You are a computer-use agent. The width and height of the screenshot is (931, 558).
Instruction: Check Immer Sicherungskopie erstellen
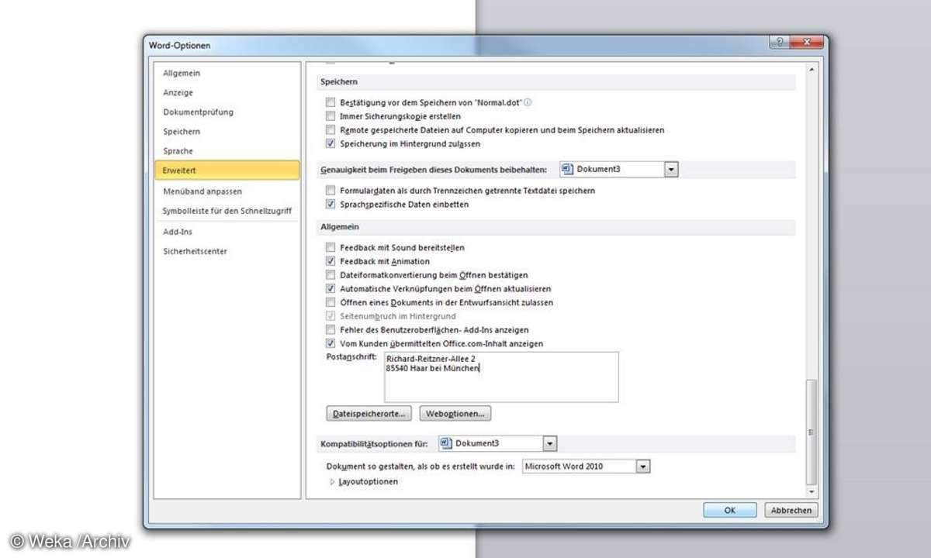331,116
